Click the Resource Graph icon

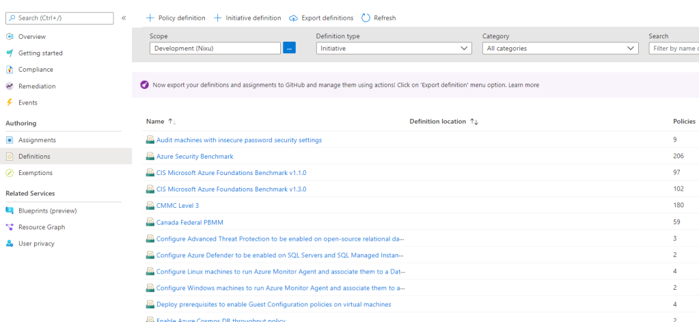10,227
